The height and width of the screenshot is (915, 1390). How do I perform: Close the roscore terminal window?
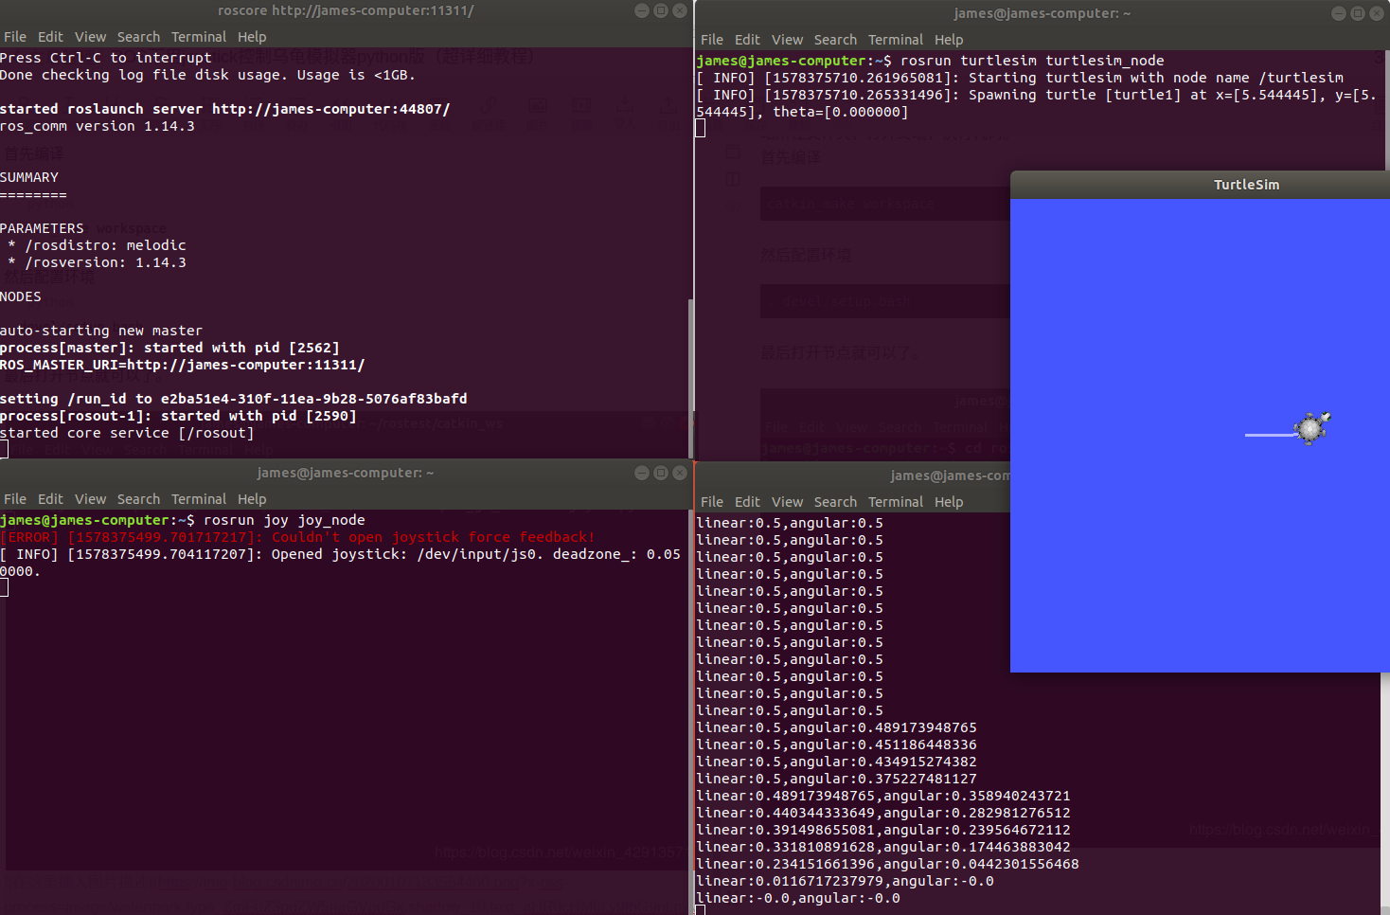coord(680,10)
